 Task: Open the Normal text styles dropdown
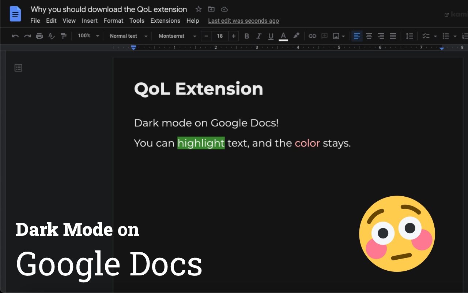129,36
